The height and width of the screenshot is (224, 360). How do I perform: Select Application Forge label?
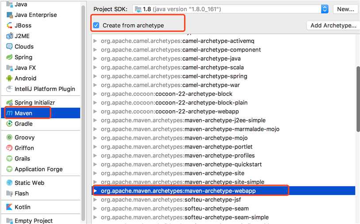tap(38, 169)
